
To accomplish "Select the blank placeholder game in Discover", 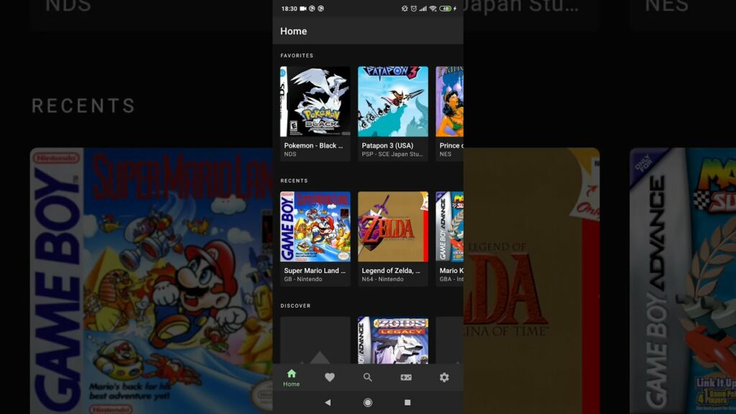I will point(315,340).
